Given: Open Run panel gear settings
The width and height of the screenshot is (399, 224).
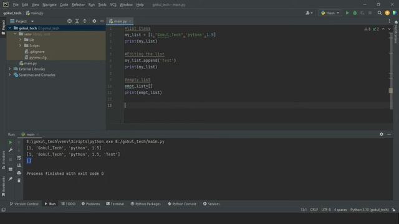Looking at the screenshot, I should coord(381,134).
